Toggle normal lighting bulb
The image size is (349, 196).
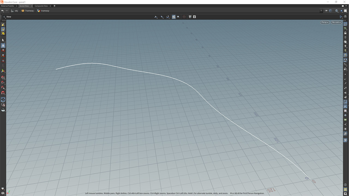click(345, 51)
